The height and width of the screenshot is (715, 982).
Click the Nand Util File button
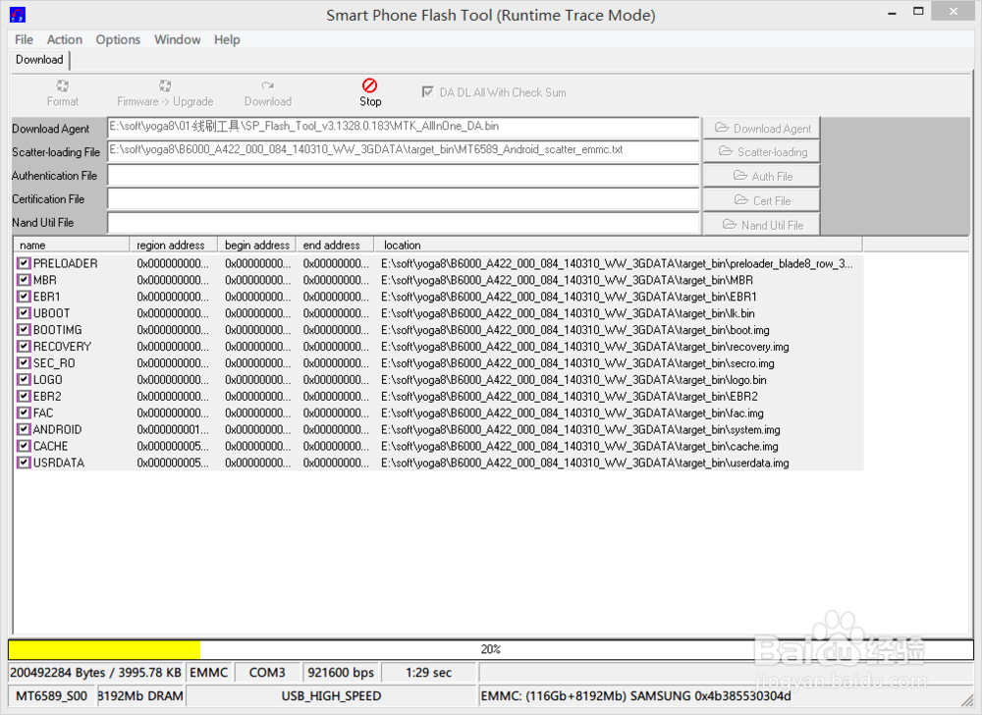[762, 225]
